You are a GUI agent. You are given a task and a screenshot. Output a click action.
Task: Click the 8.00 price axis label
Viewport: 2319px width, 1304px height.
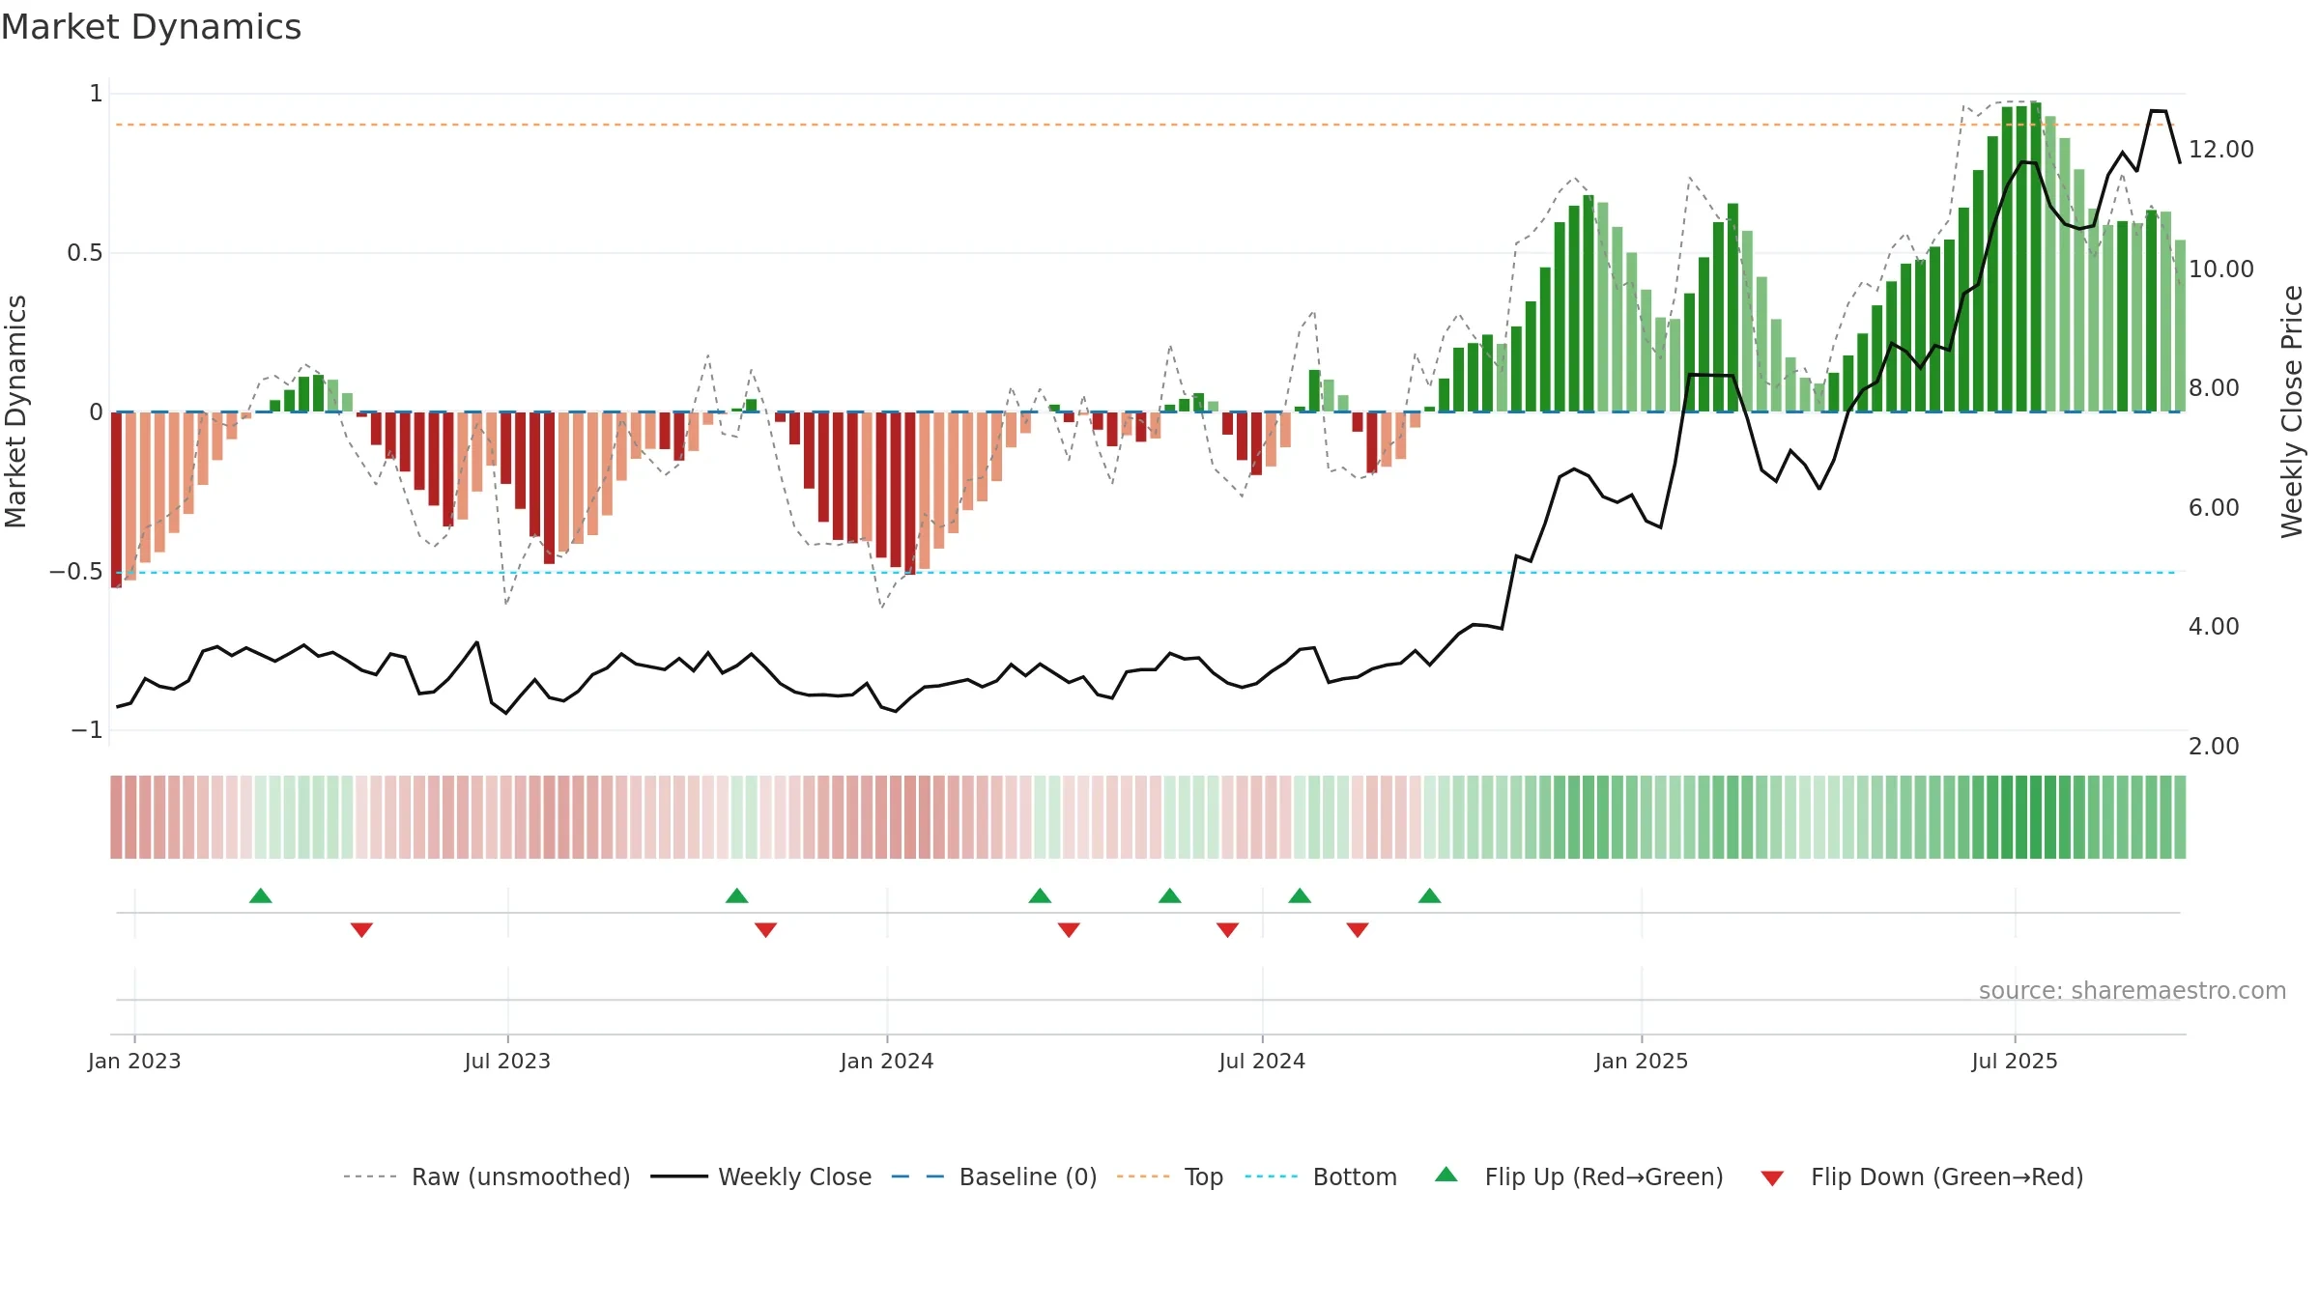click(x=2214, y=388)
